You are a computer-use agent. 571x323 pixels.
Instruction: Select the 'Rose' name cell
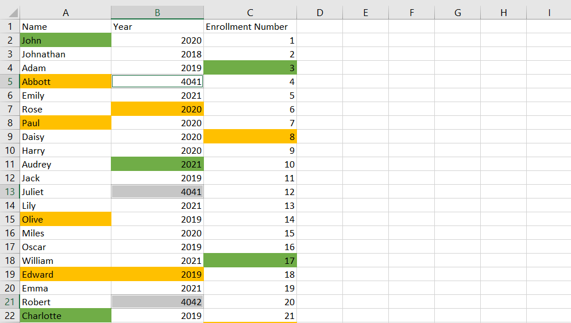[x=65, y=109]
